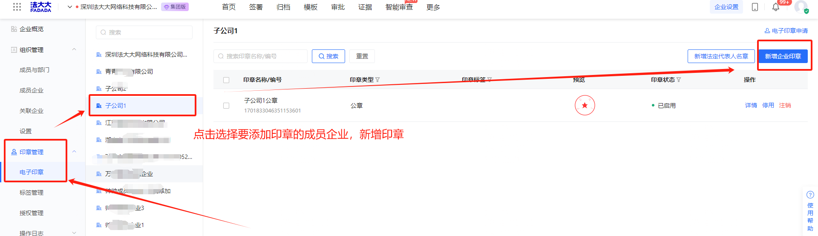
Task: Open the mobile device icon
Action: pyautogui.click(x=755, y=7)
